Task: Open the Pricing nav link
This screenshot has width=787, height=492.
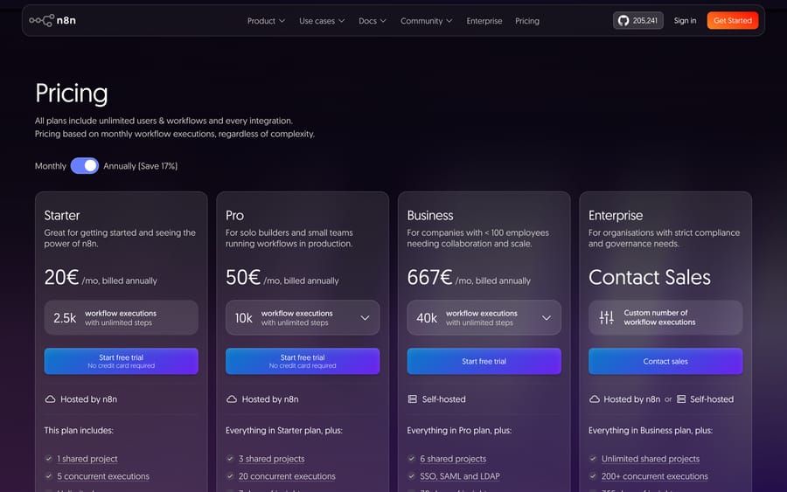Action: coord(527,21)
